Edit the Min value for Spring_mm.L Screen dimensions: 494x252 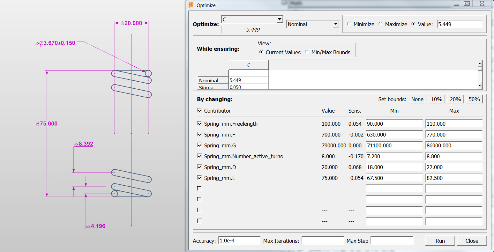(394, 178)
